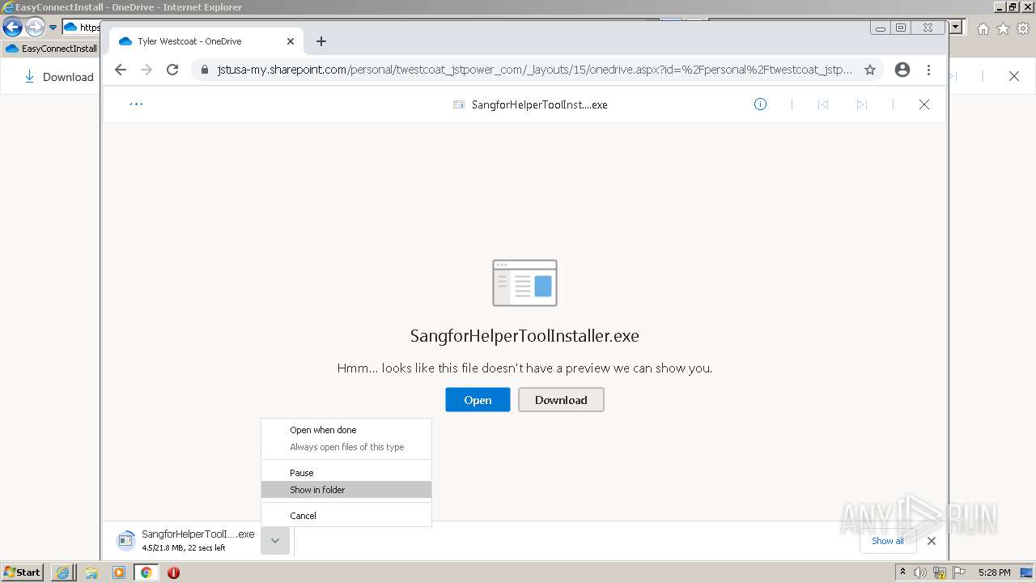1036x583 pixels.
Task: Open Chrome's three-dot menu
Action: [928, 70]
